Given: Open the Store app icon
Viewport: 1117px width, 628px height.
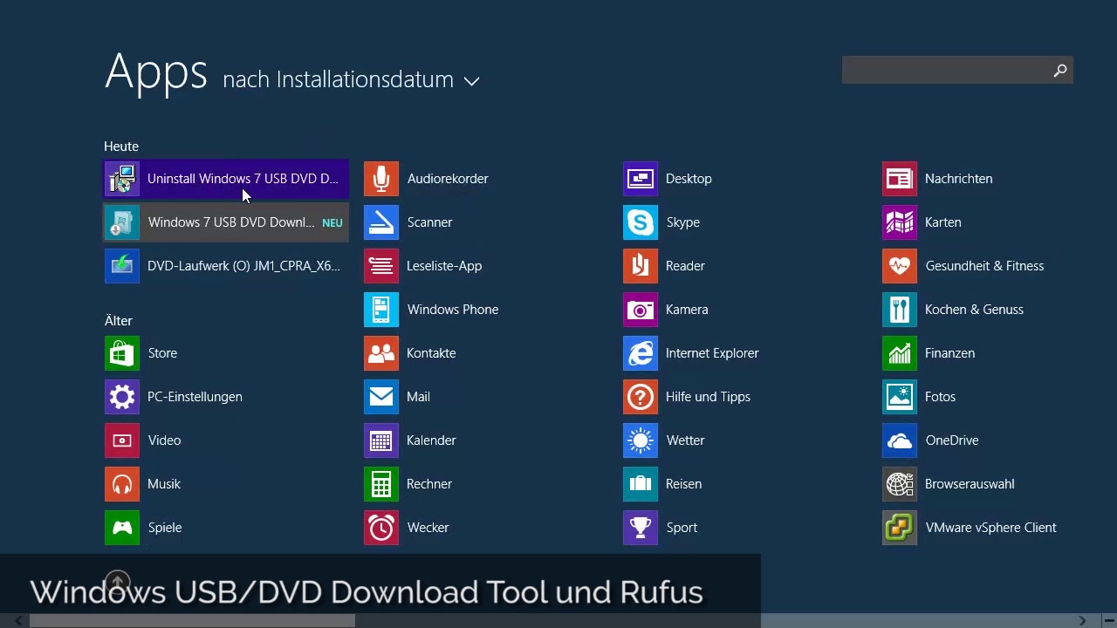Looking at the screenshot, I should click(122, 353).
